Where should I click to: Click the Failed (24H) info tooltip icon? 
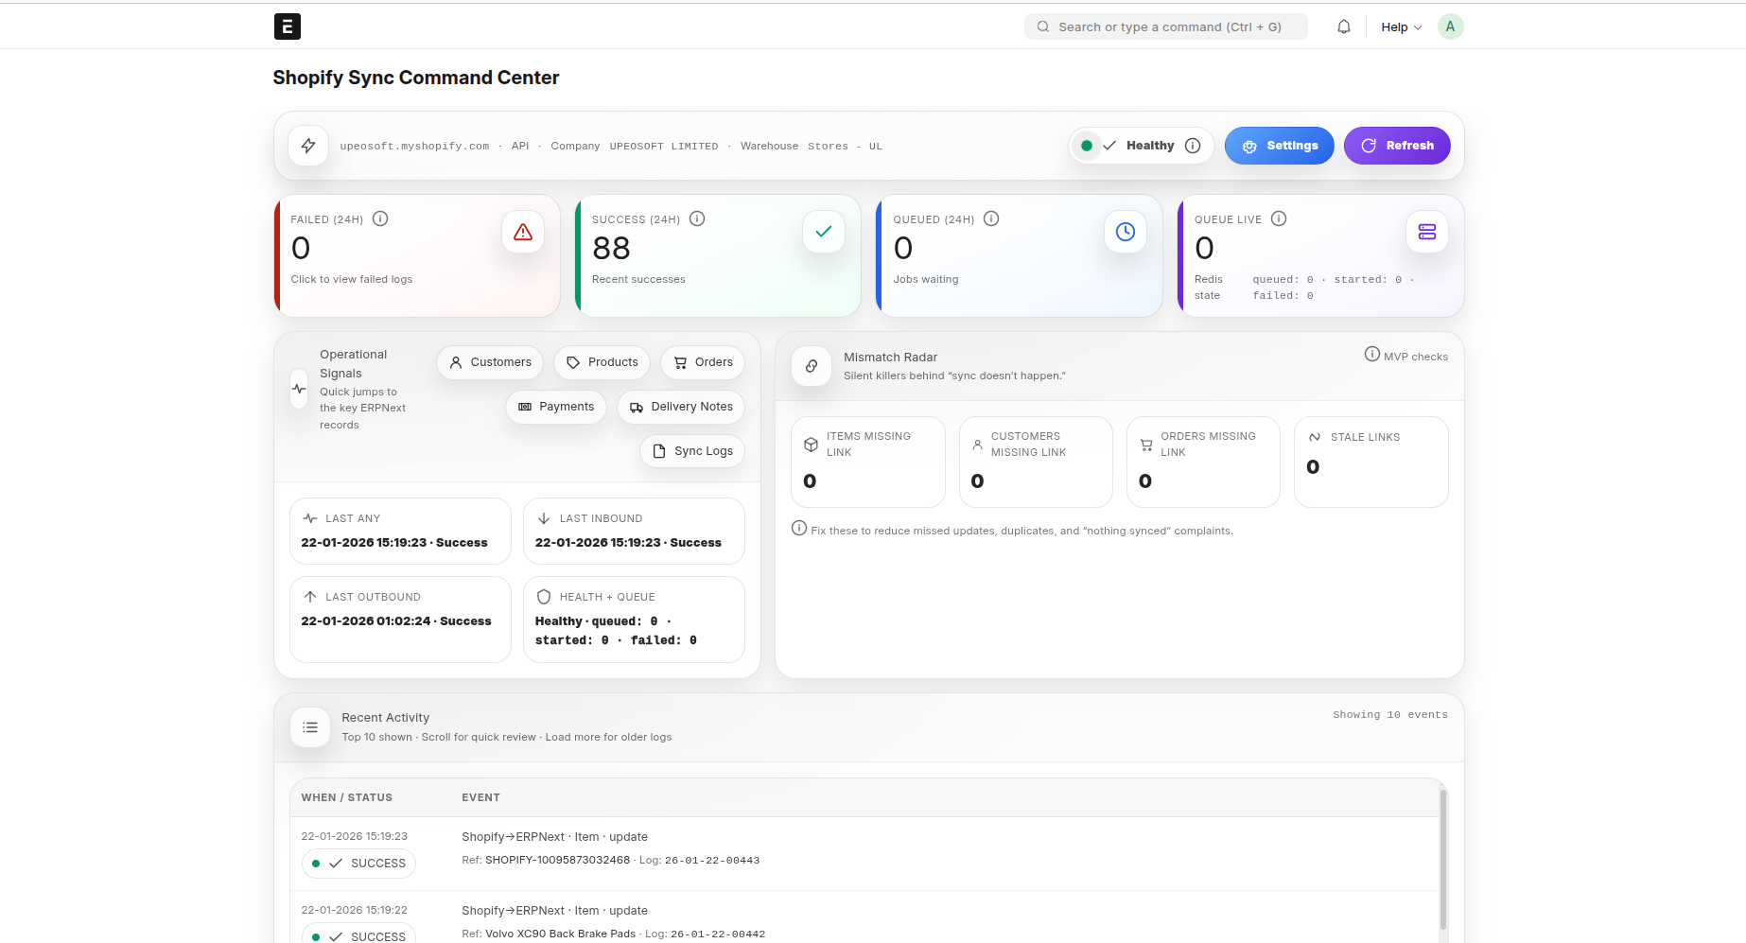380,218
